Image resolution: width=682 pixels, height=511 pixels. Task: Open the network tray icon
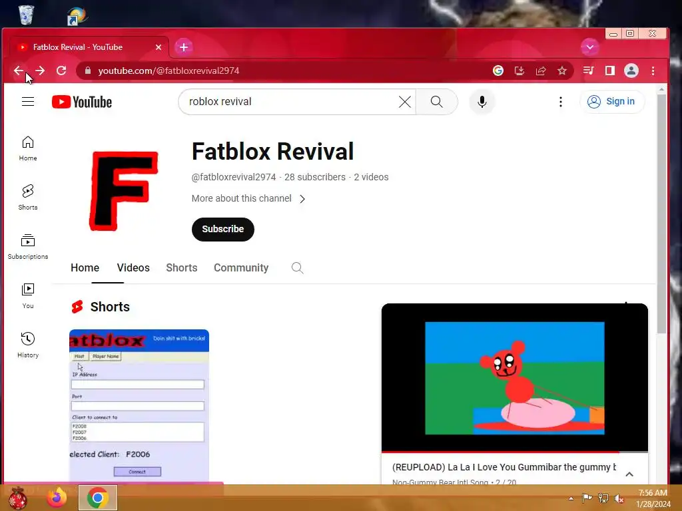coord(603,498)
